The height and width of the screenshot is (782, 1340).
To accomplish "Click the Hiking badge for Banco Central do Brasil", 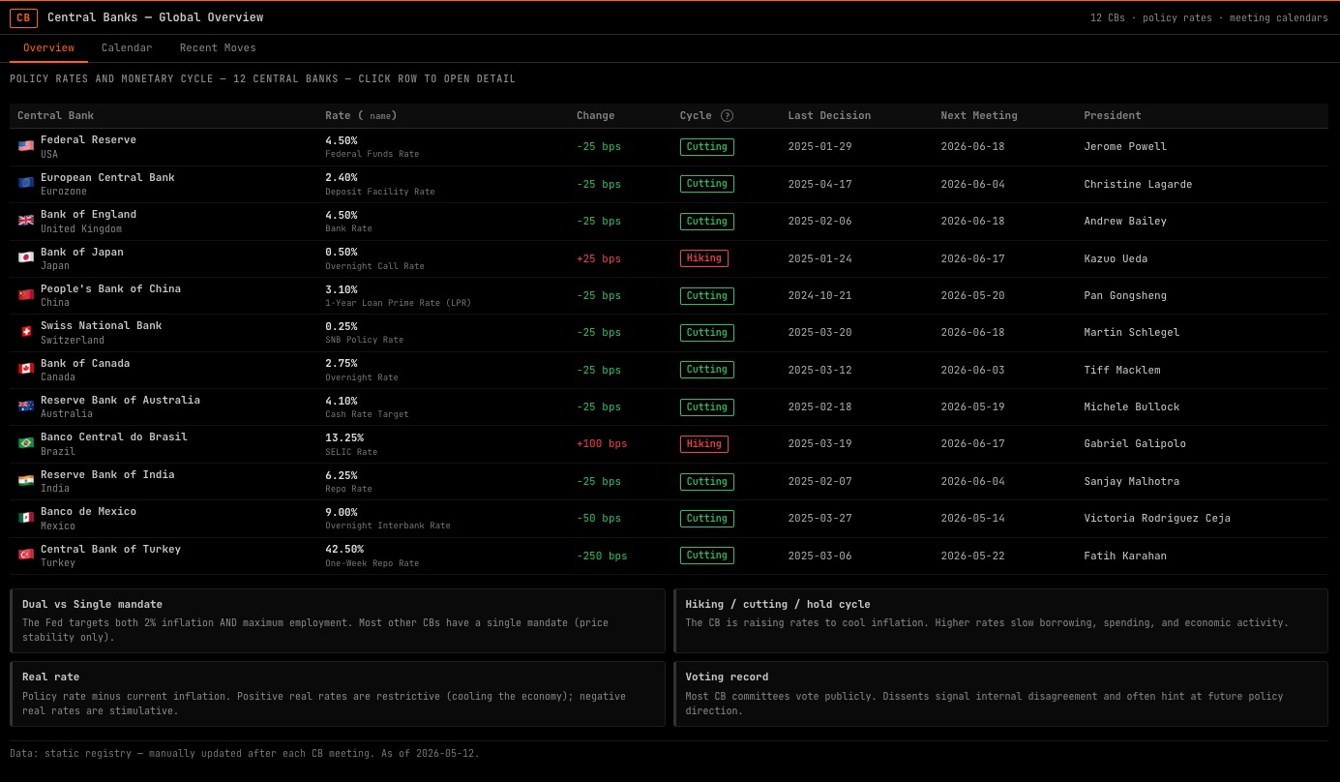I will pyautogui.click(x=704, y=444).
